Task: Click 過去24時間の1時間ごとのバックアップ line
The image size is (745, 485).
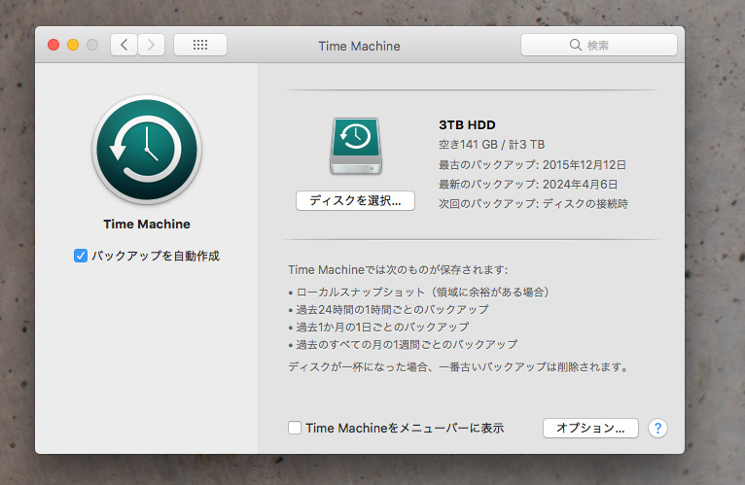Action: [x=388, y=309]
